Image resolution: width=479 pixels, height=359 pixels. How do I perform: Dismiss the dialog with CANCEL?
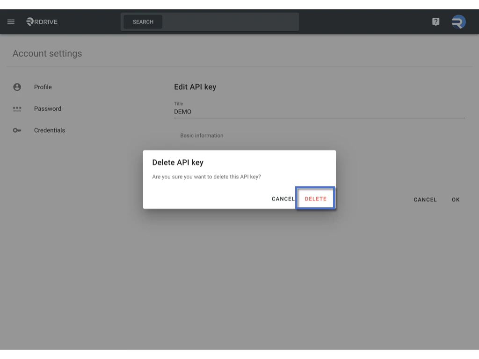283,198
